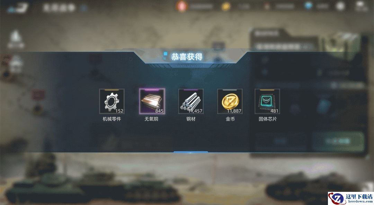This screenshot has height=205, width=374.
Task: Click the 固体芯片 text label
Action: click(x=268, y=119)
